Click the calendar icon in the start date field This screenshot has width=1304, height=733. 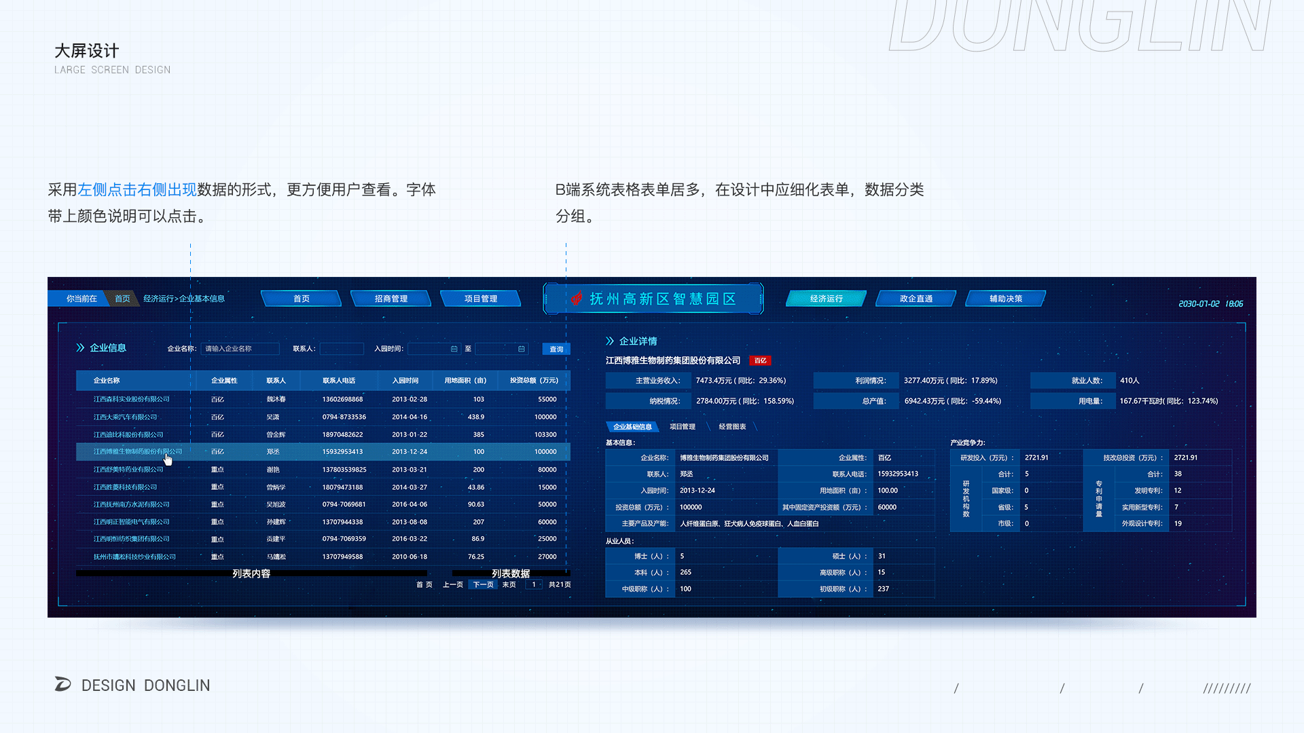tap(454, 349)
